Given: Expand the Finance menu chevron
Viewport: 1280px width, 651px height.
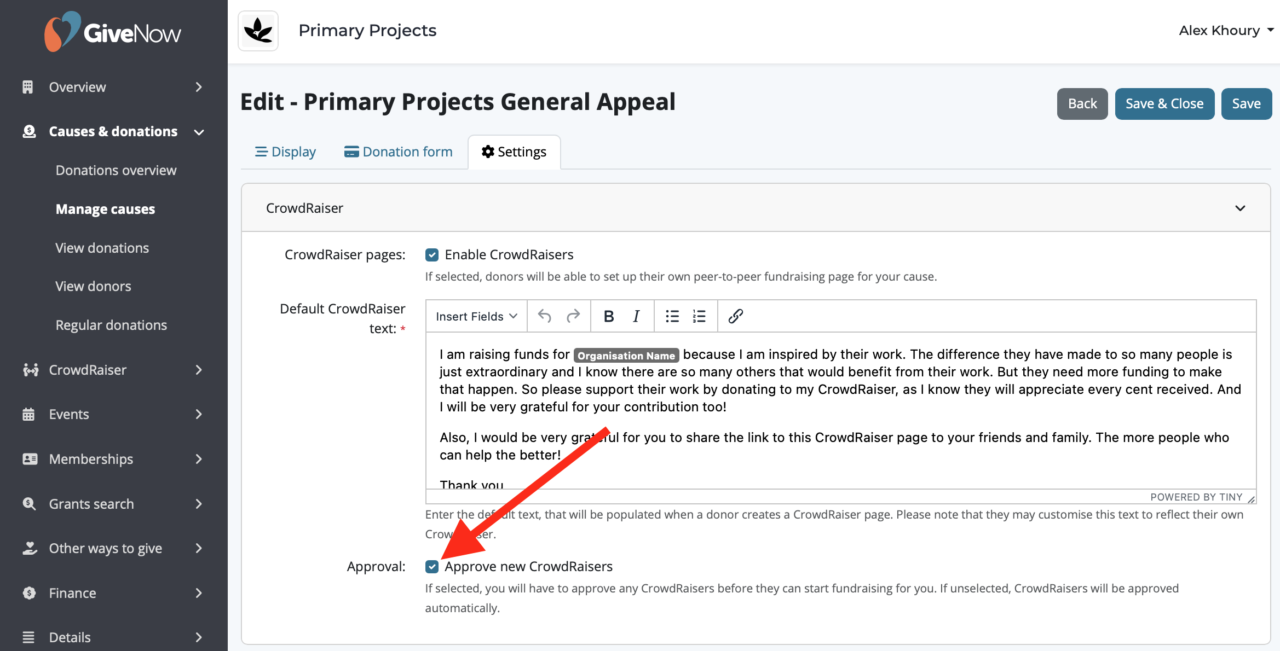Looking at the screenshot, I should 199,593.
